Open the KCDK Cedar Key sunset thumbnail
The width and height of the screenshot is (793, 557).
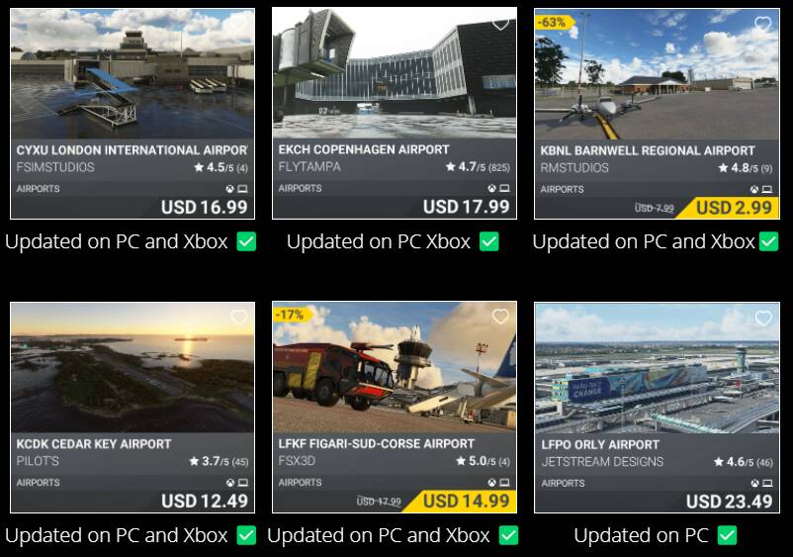pyautogui.click(x=132, y=368)
